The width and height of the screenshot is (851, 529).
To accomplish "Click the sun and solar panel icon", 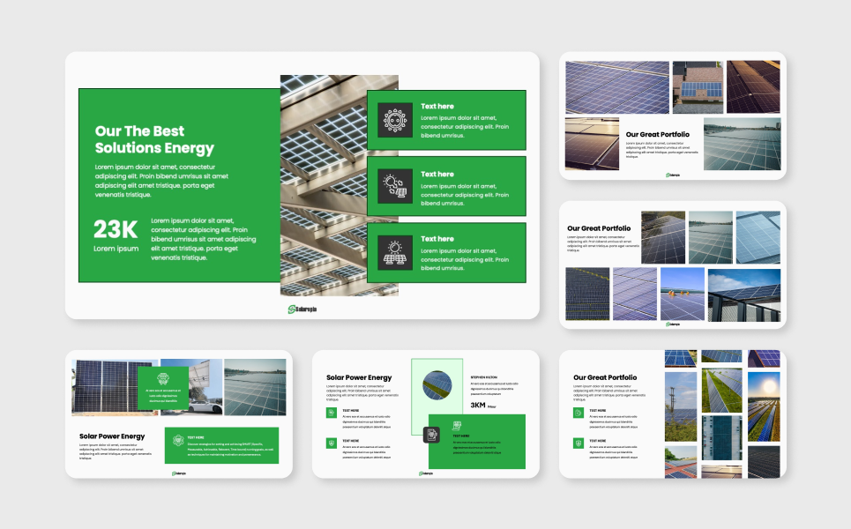I will click(x=395, y=252).
